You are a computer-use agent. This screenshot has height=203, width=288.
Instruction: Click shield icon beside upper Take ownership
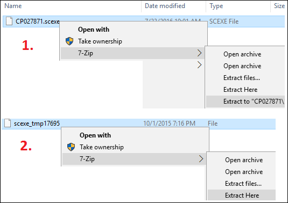[69, 41]
